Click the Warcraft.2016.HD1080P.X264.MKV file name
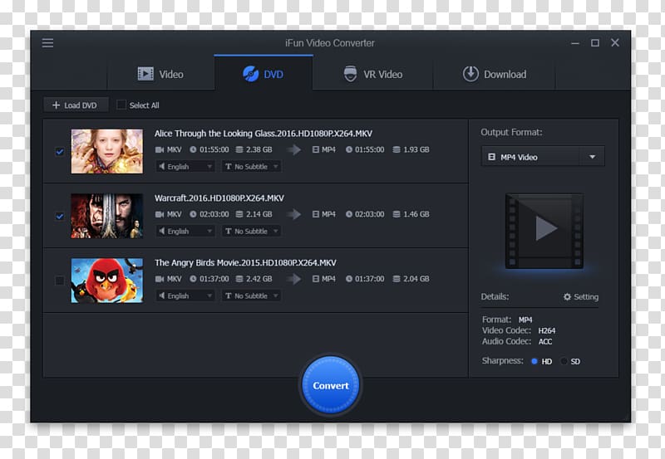 pos(219,198)
